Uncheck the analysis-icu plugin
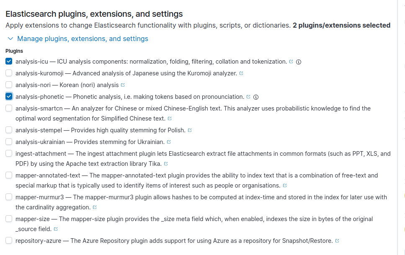 click(8, 61)
